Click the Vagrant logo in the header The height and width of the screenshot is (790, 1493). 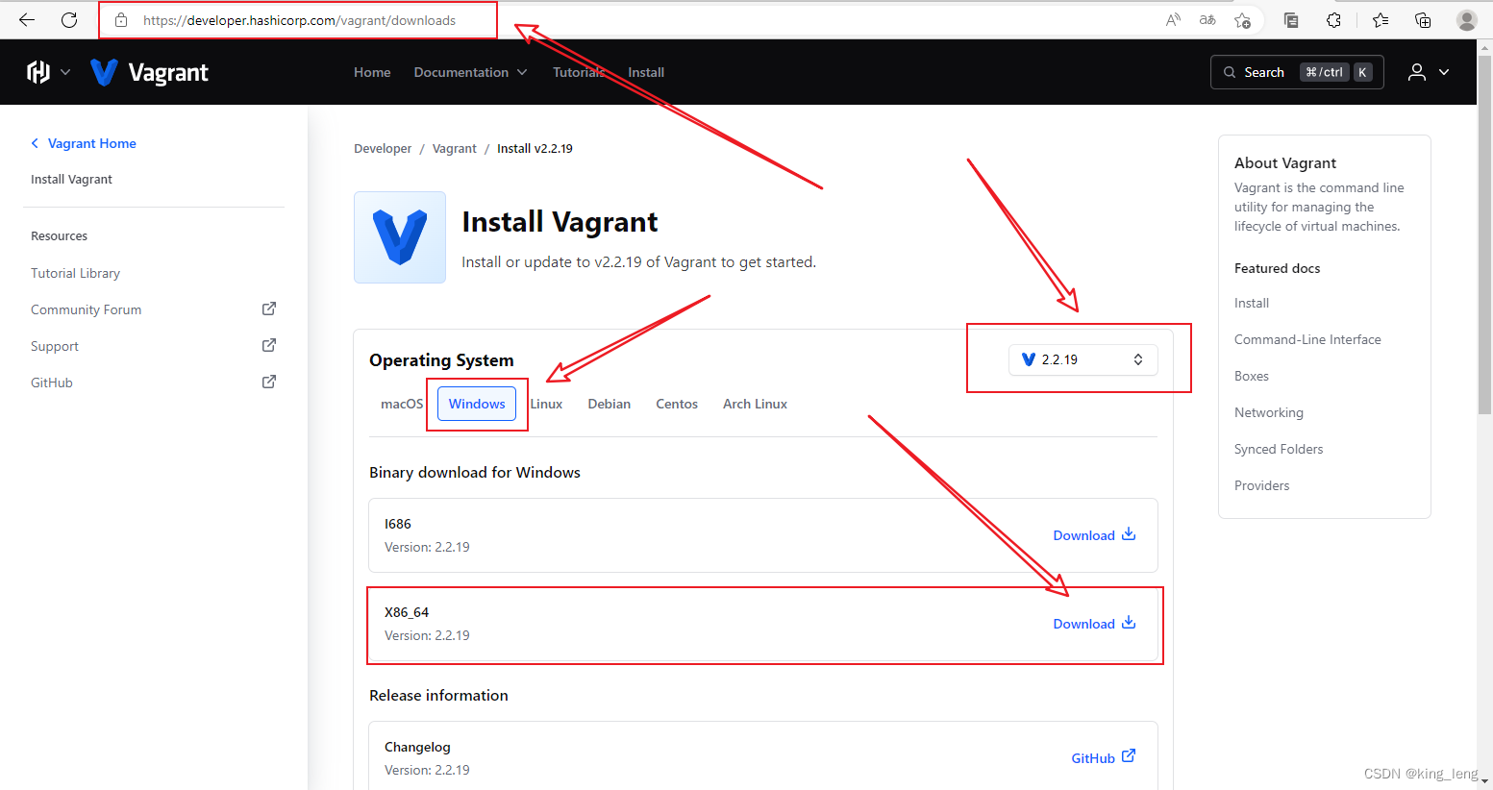[x=149, y=72]
